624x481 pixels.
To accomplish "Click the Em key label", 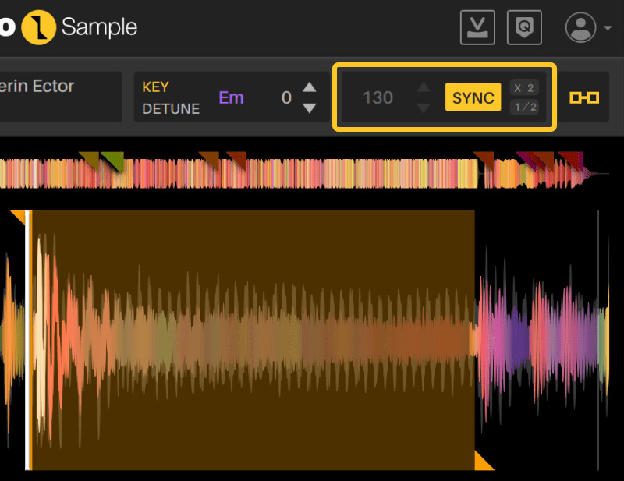I will [231, 97].
